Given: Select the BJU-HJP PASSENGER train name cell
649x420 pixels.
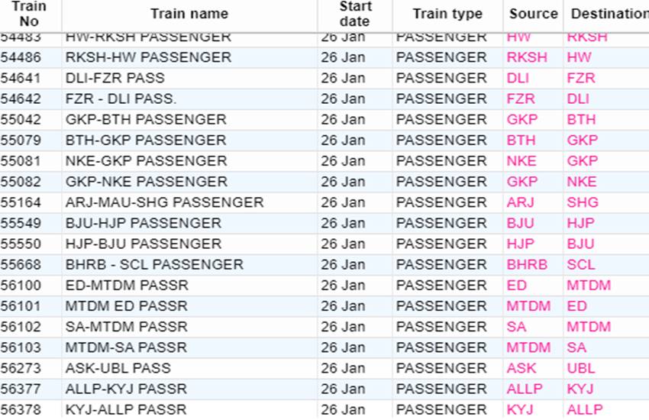Looking at the screenshot, I should coord(144,223).
